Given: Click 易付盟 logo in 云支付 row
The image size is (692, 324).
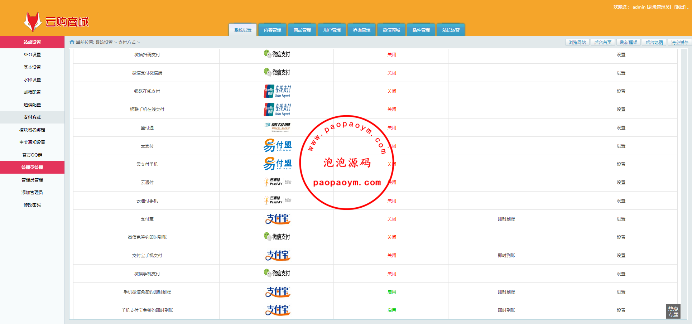Looking at the screenshot, I should [x=278, y=146].
